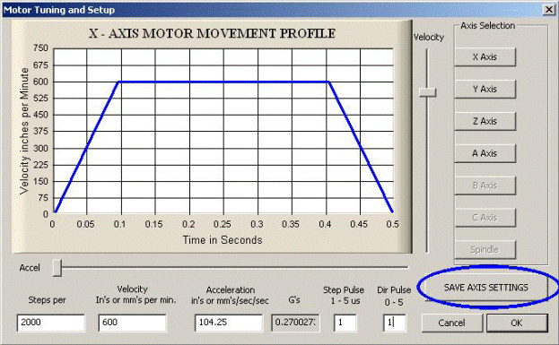The image size is (559, 345).
Task: Focus the Velocity 600 input field
Action: pos(132,323)
